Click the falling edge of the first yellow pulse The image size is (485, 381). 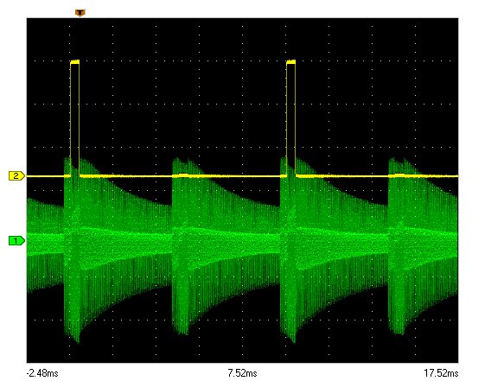80,119
